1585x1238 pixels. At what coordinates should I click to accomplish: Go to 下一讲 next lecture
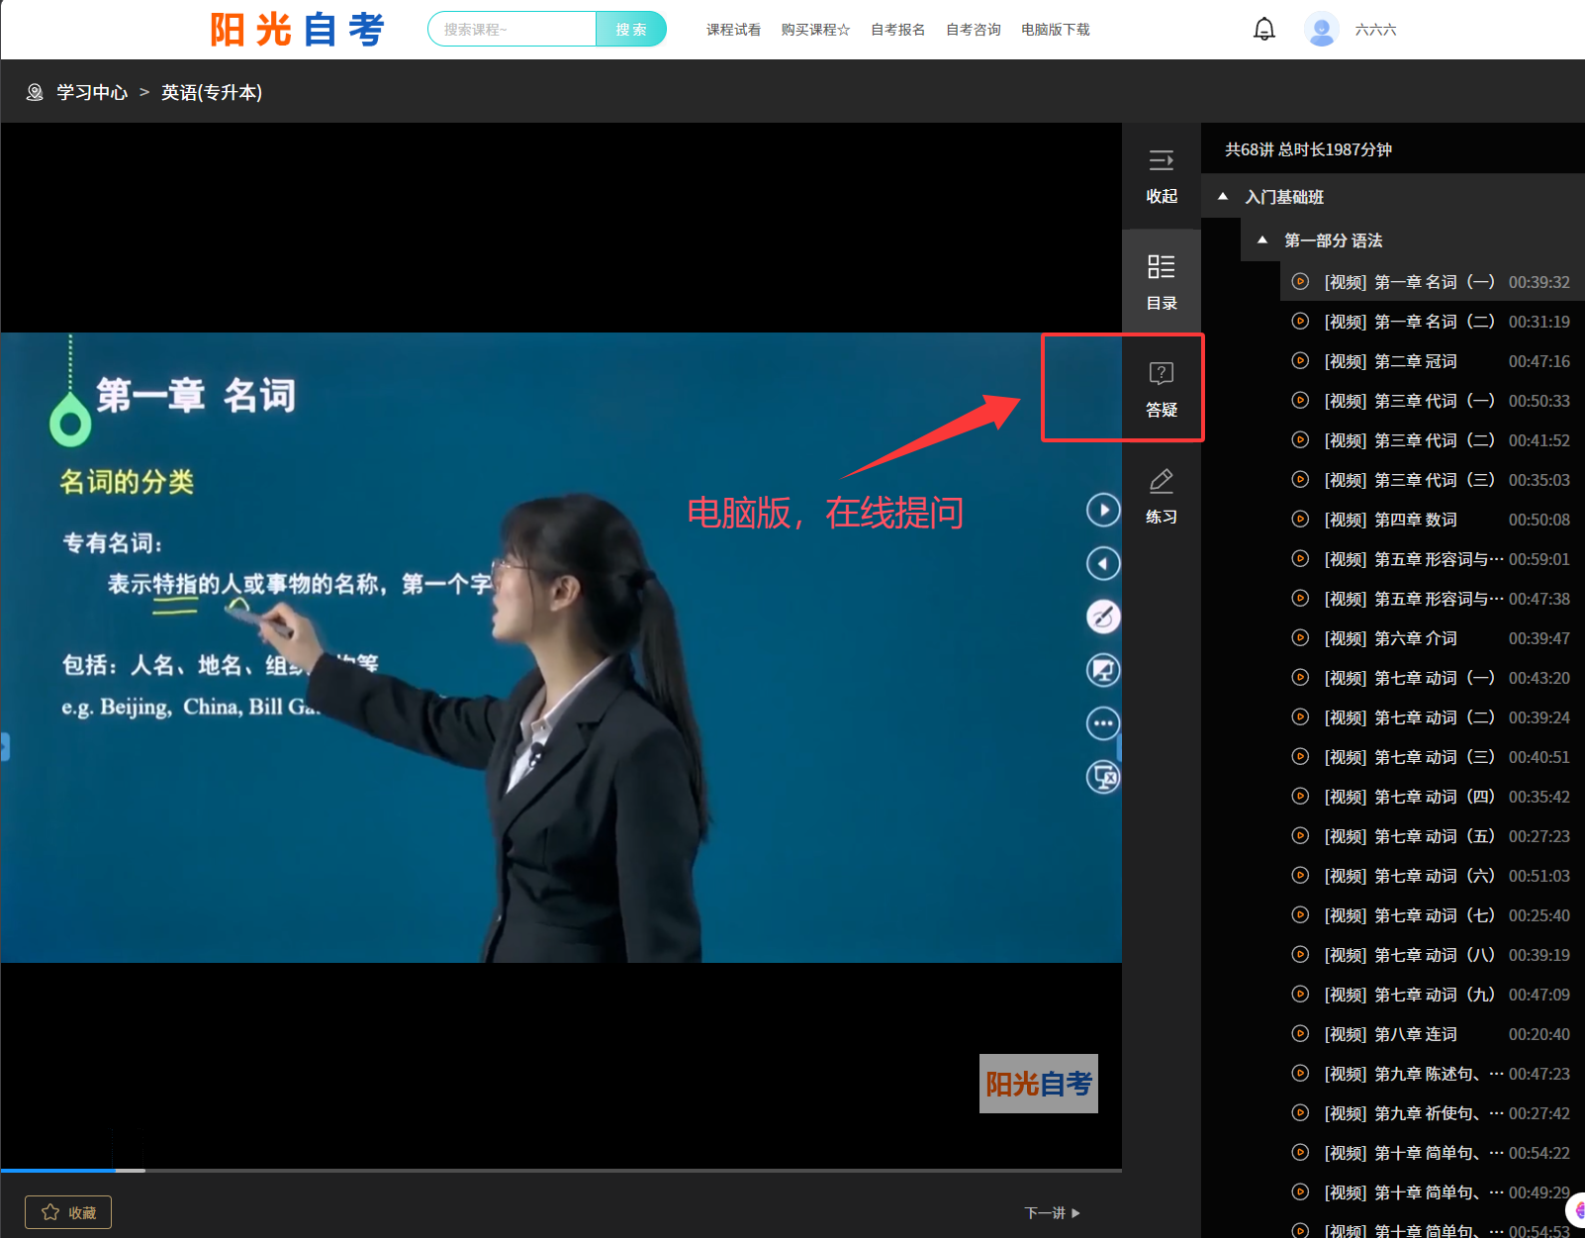(1052, 1212)
